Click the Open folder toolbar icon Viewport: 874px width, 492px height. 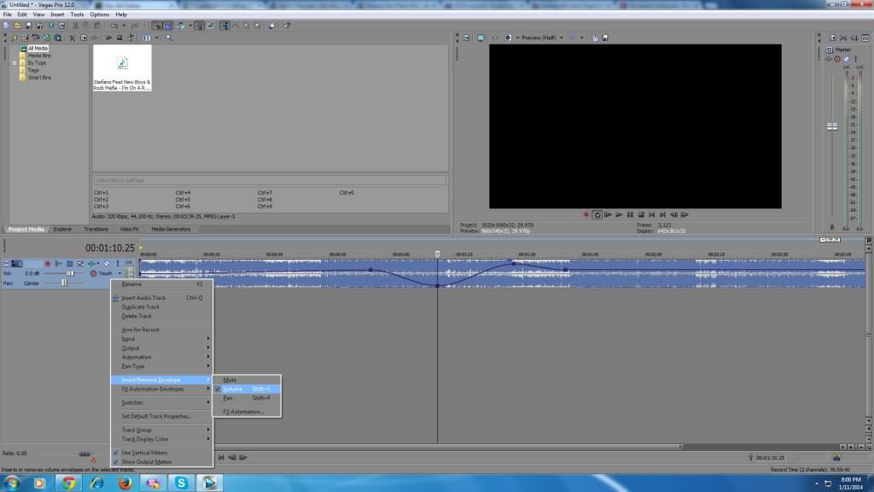click(17, 26)
